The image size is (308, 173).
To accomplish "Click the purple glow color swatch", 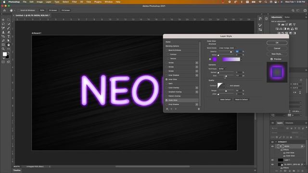I will [x=215, y=59].
